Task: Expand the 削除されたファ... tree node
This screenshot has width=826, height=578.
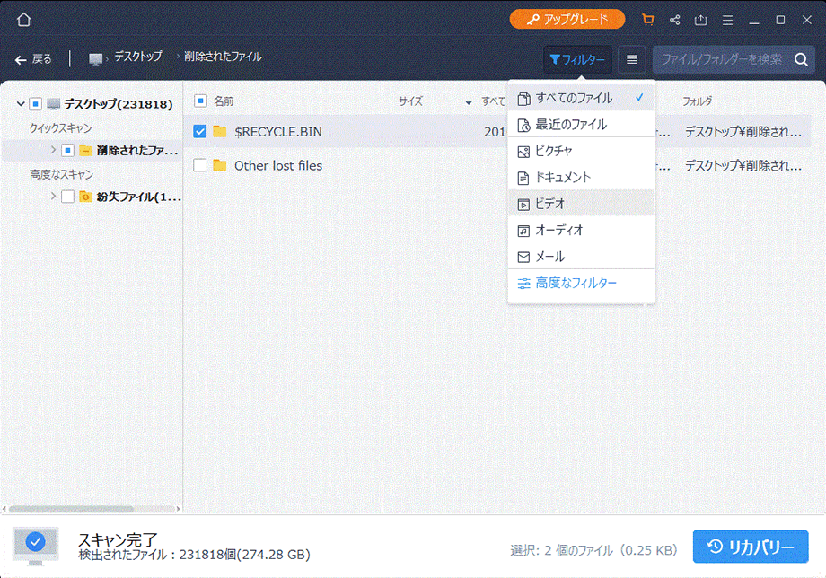Action: tap(53, 150)
